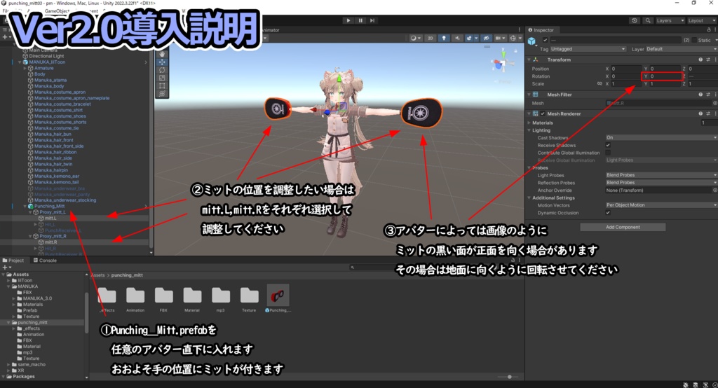Image resolution: width=718 pixels, height=388 pixels.
Task: Select mitt.L in Hierarchy
Action: pyautogui.click(x=50, y=219)
